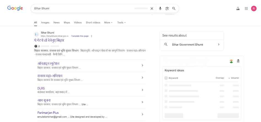This screenshot has height=122, width=261.
Task: Open the Google apps grid
Action: (x=246, y=8)
